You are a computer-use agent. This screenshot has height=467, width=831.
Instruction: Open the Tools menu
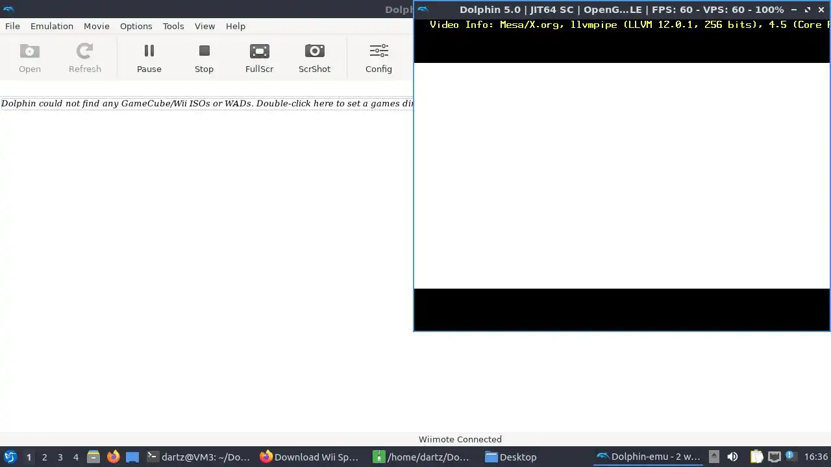tap(173, 26)
